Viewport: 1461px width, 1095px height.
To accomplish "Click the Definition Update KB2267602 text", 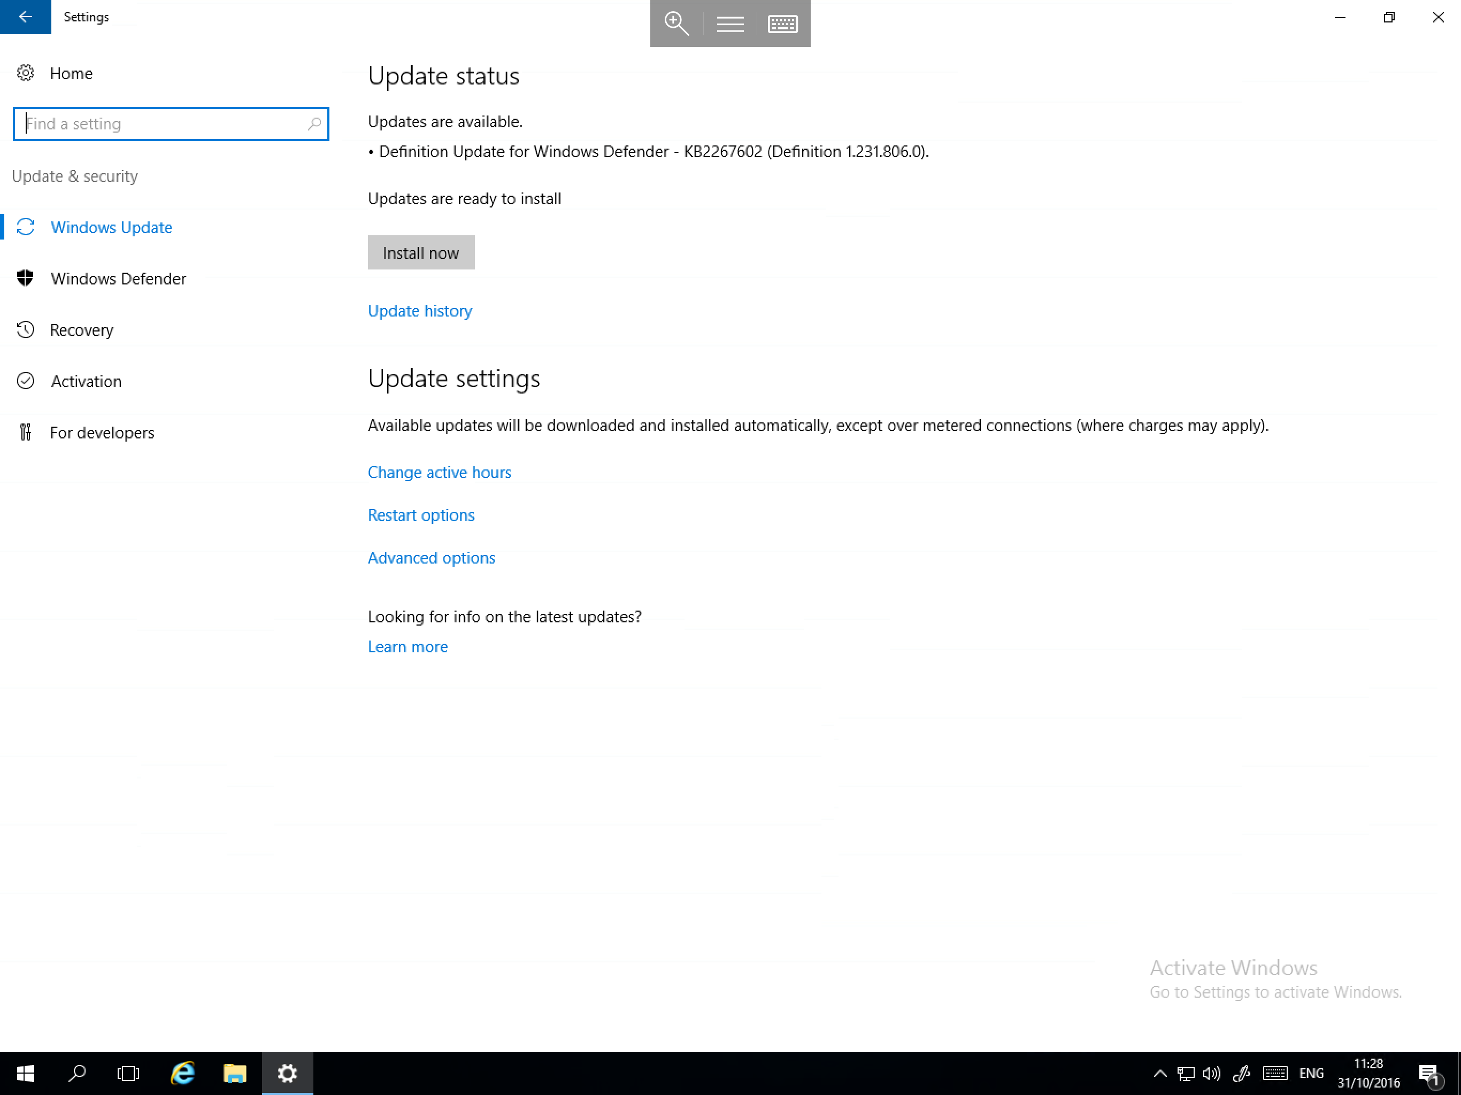I will tap(649, 151).
